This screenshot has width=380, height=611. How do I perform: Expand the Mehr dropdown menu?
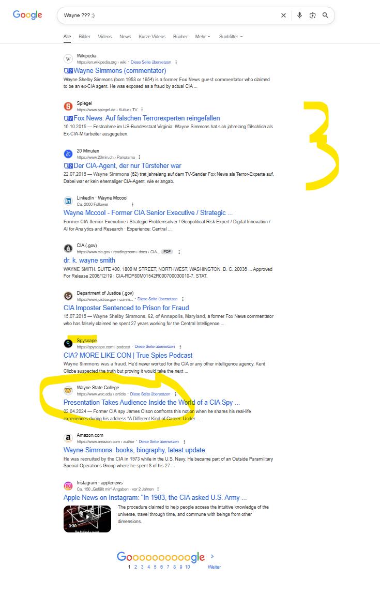coord(203,37)
